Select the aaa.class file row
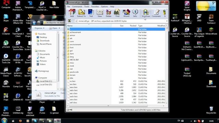This screenshot has width=219, height=123. (116, 87)
